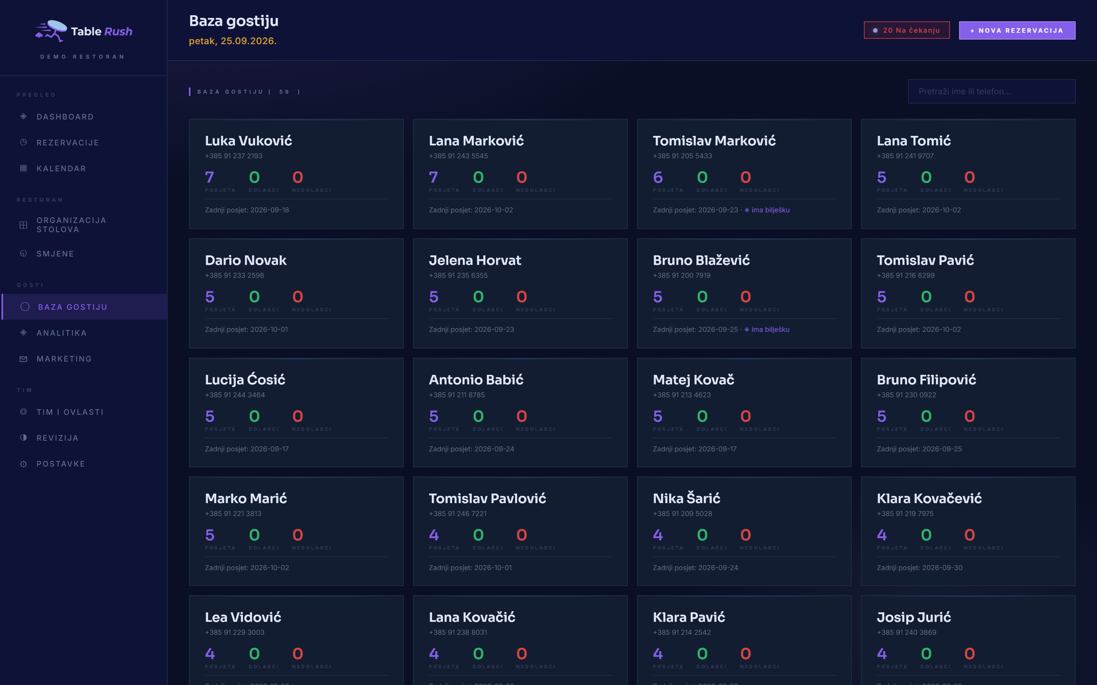This screenshot has width=1097, height=685.
Task: Open Marketing section
Action: point(84,359)
